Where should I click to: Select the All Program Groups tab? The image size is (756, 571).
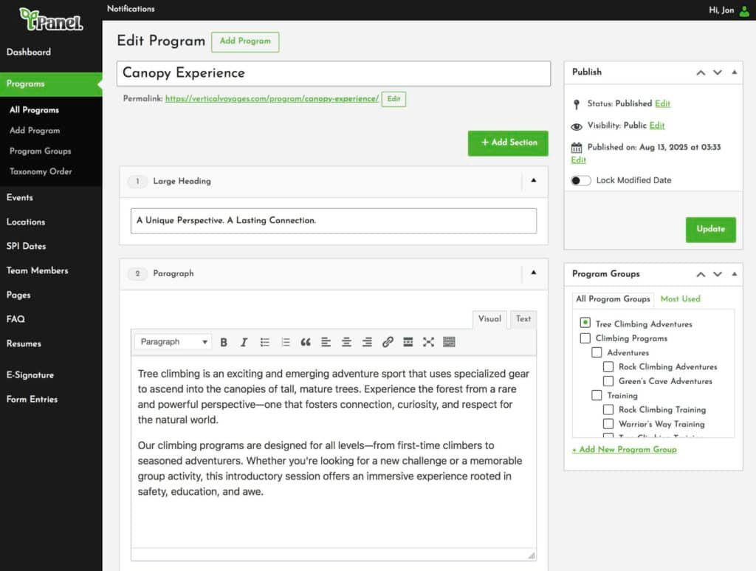click(x=613, y=299)
